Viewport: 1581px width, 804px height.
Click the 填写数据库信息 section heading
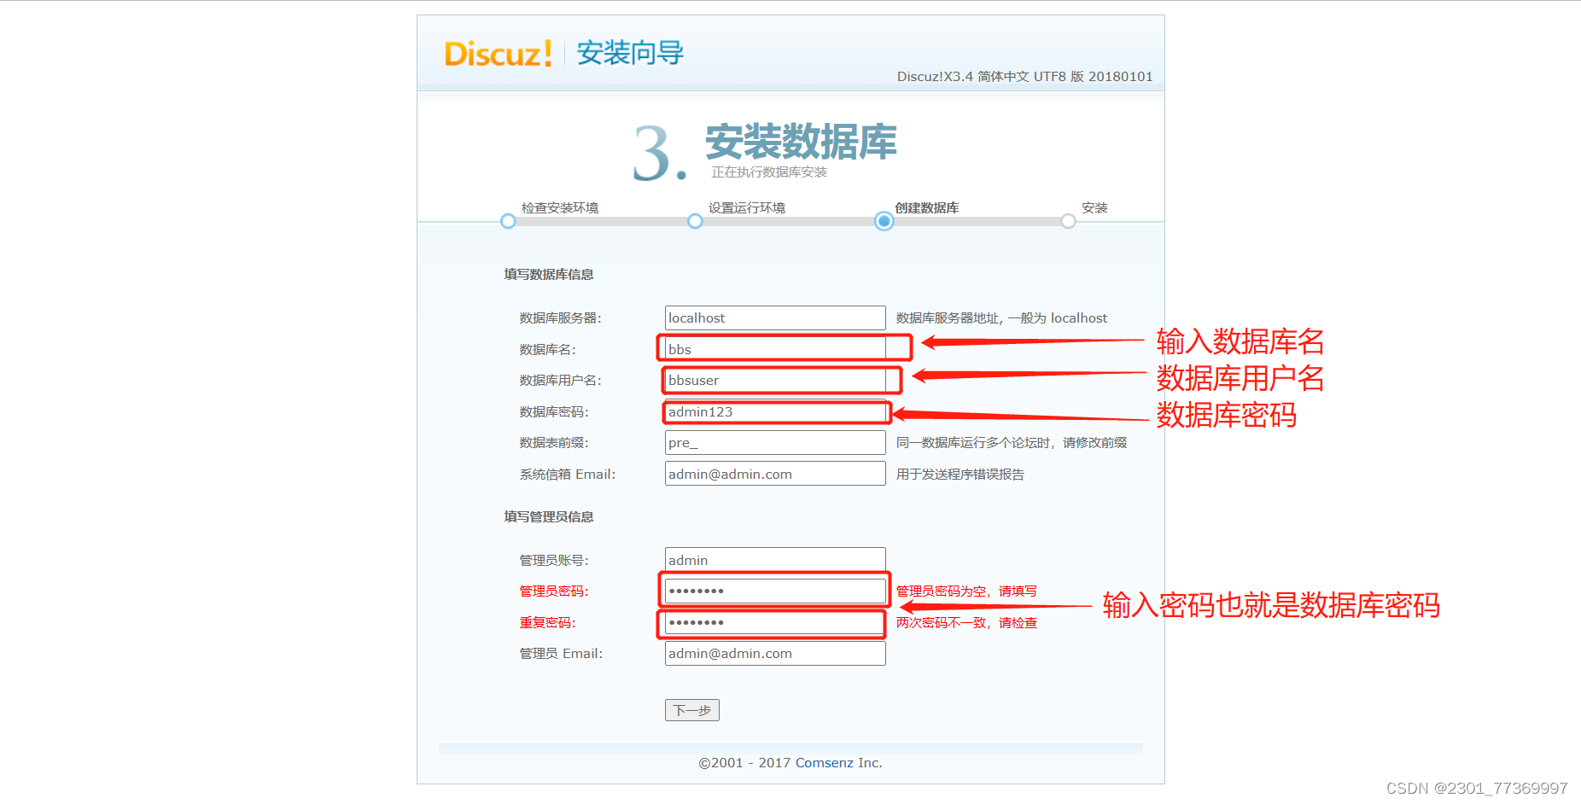pos(549,274)
